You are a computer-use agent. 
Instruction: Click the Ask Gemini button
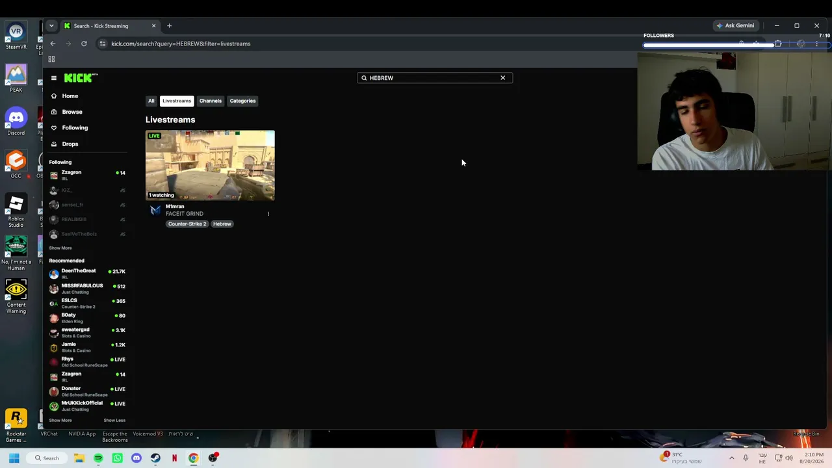(735, 26)
